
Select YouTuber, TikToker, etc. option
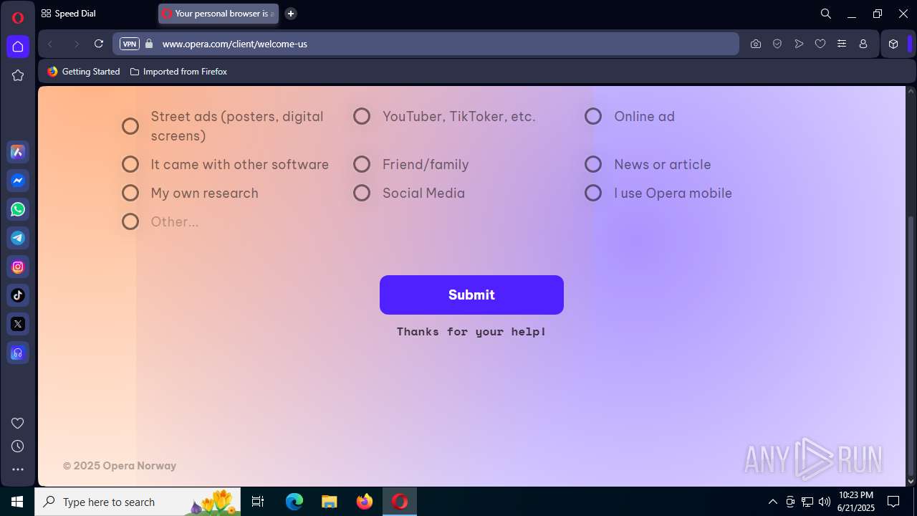tap(362, 116)
